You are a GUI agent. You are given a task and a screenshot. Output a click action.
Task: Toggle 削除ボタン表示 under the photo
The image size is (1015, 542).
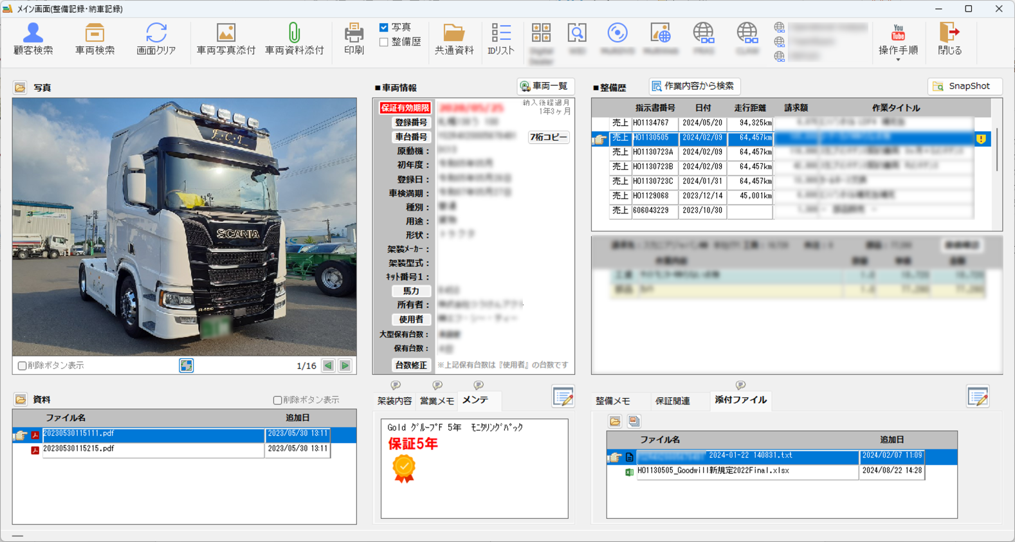[23, 366]
